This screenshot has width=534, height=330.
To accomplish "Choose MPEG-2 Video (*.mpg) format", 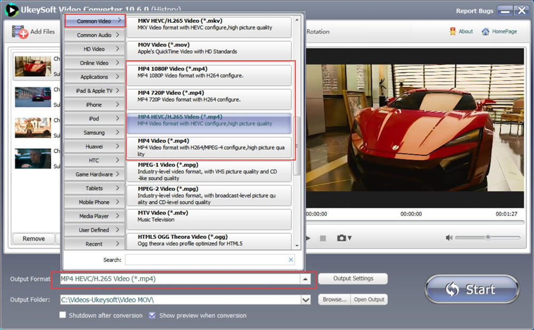I will 209,196.
